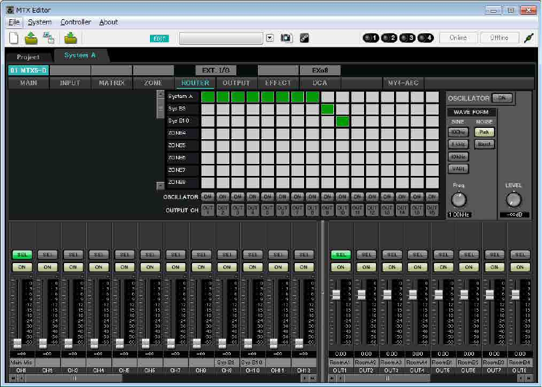Toggle the SEL button on OUT2 strip
This screenshot has width=542, height=387.
pos(365,254)
